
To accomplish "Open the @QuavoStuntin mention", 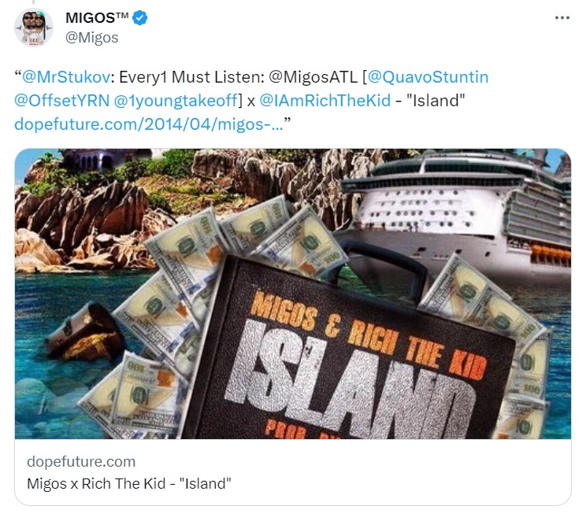I will click(x=428, y=77).
